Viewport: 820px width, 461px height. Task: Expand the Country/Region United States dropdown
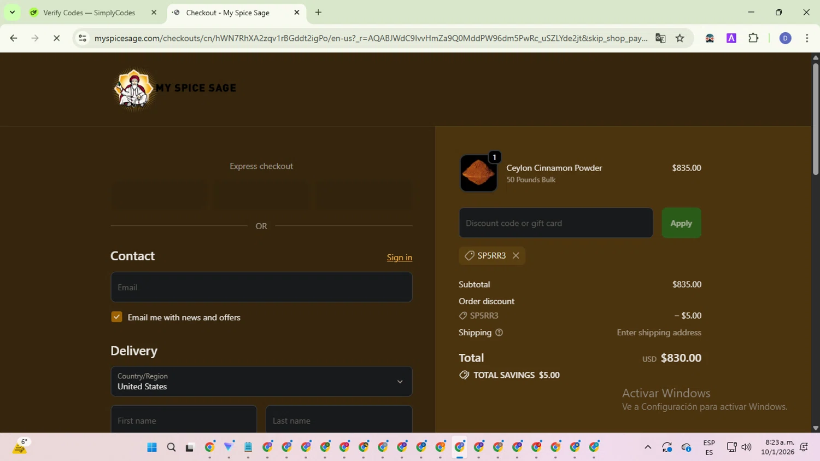[x=261, y=381]
